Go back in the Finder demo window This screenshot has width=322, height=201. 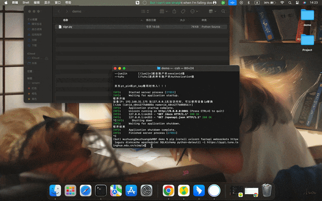[59, 11]
